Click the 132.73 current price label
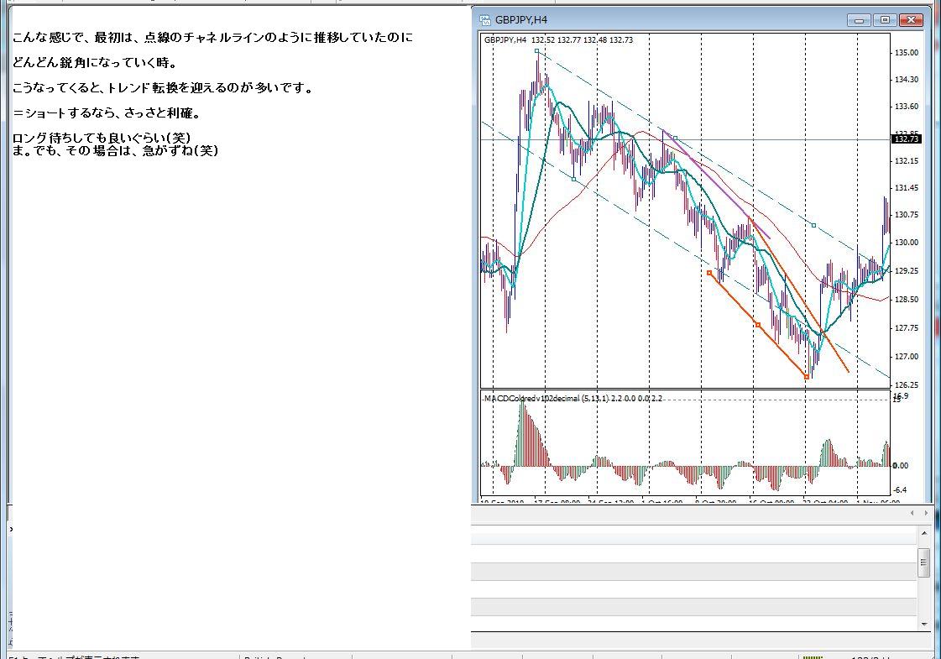This screenshot has height=659, width=941. (x=906, y=139)
